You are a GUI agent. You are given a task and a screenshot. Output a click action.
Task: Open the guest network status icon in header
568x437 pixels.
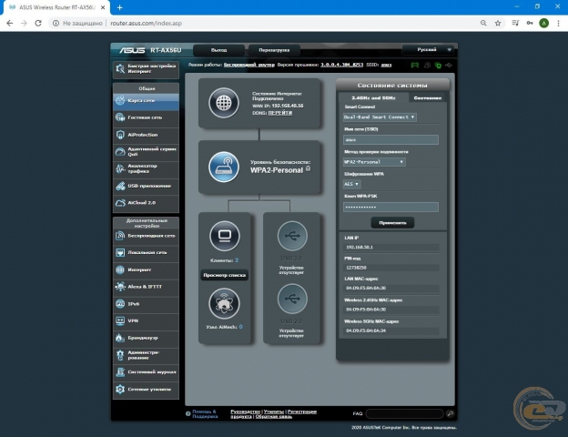tap(415, 66)
